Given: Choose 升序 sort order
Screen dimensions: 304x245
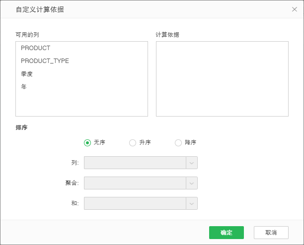Looking at the screenshot, I should coord(133,143).
